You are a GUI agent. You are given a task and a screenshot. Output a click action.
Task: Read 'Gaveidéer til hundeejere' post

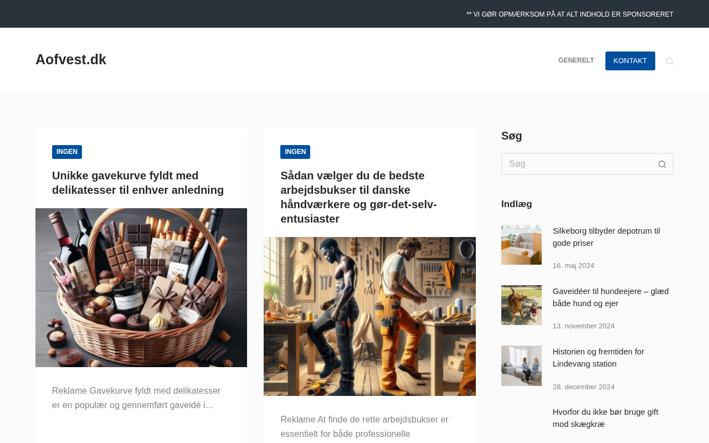pyautogui.click(x=611, y=297)
